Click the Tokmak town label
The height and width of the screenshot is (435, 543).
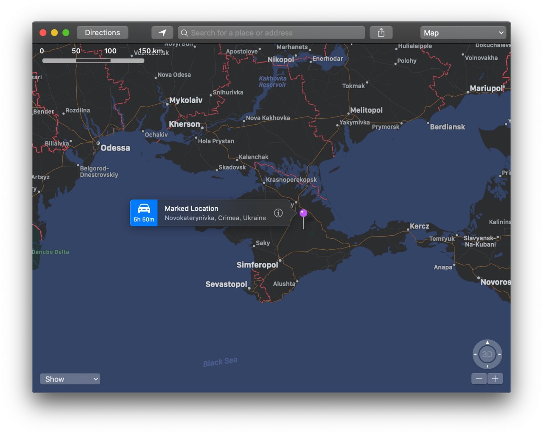(x=353, y=86)
